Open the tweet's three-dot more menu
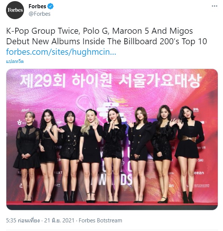This screenshot has width=223, height=231. click(214, 6)
